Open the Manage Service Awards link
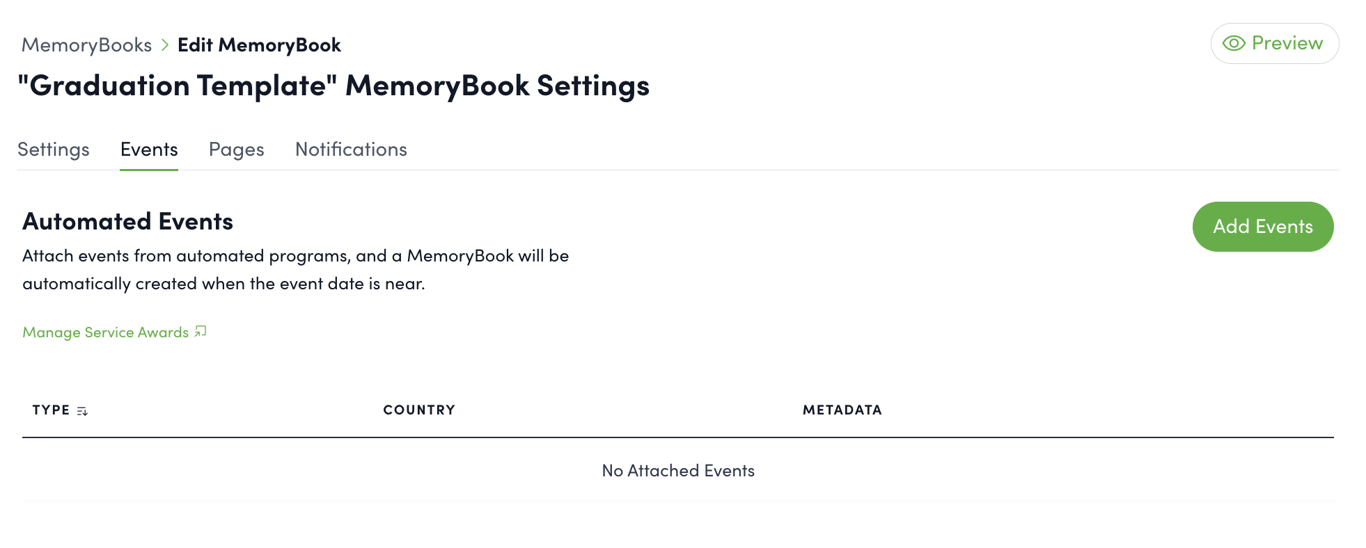 coord(106,332)
